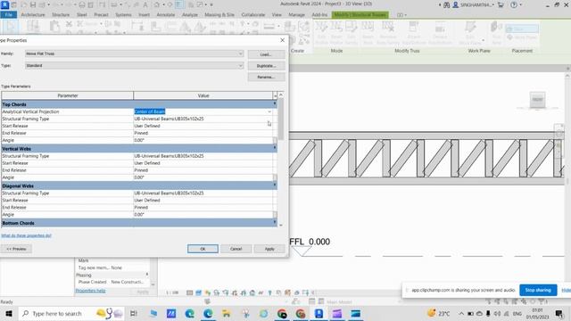Image resolution: width=571 pixels, height=321 pixels.
Task: Select the Face placement option
Action: 522,29
